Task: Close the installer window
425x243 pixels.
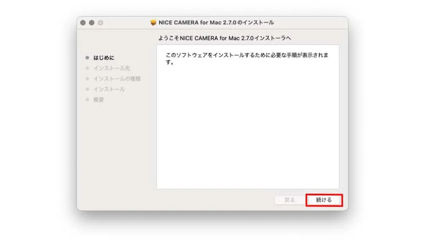Action: pos(83,23)
